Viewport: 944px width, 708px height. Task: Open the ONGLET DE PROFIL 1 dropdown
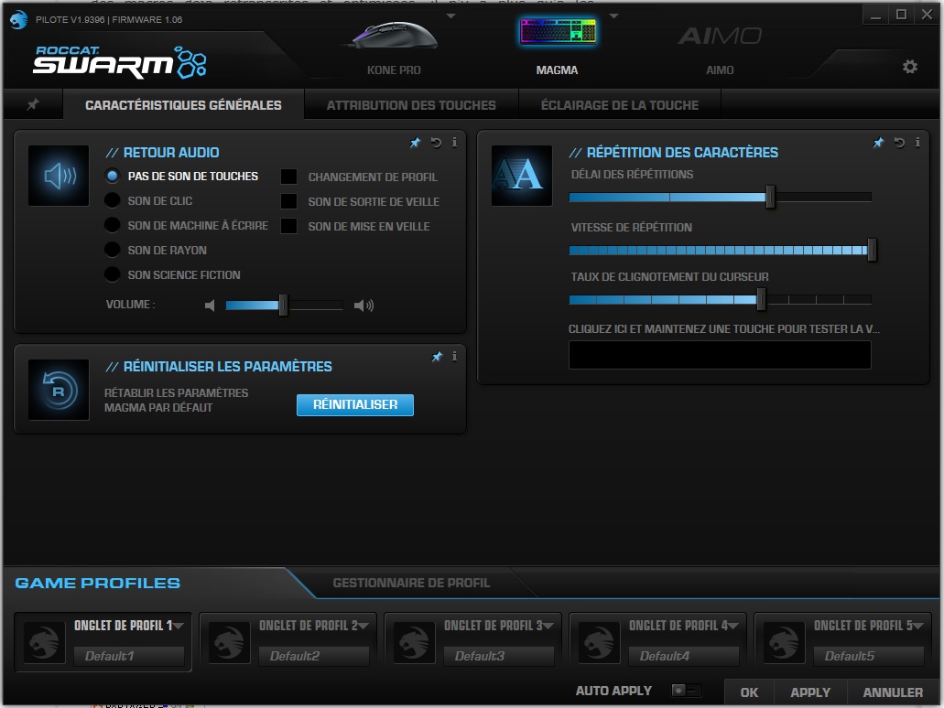click(x=179, y=626)
